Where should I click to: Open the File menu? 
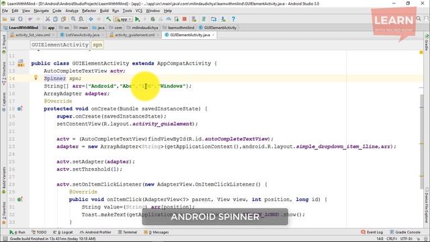coord(5,11)
